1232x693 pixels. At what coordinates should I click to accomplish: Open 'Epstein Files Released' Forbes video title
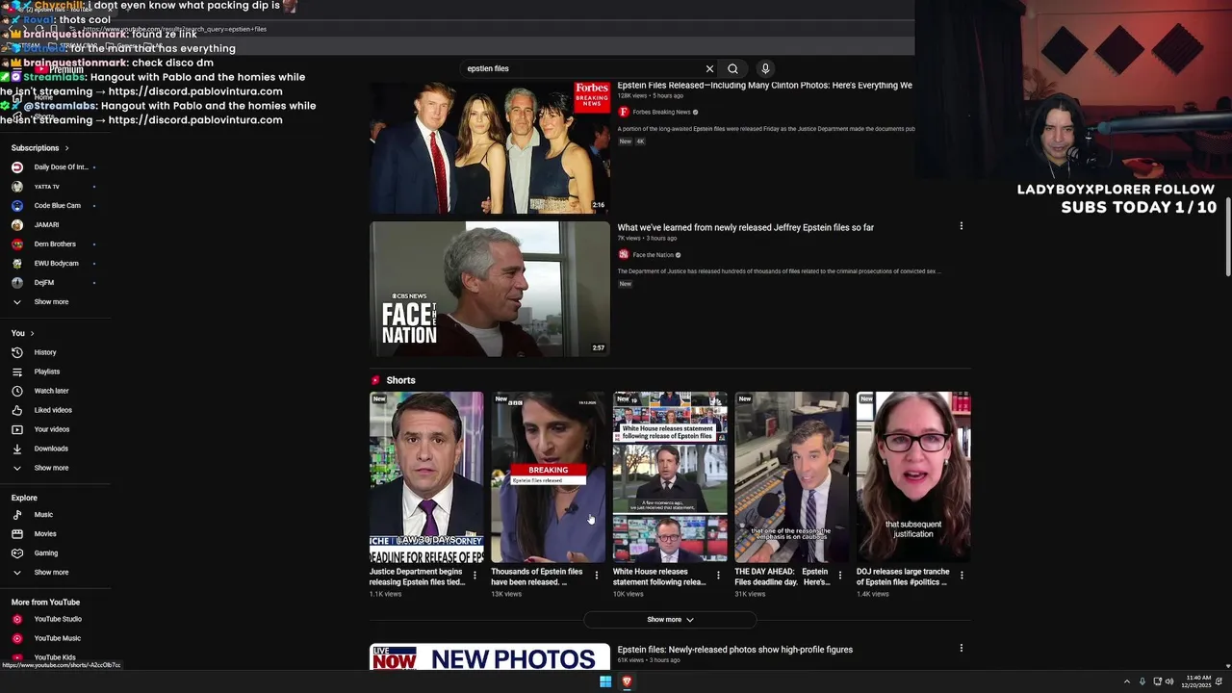coord(764,86)
